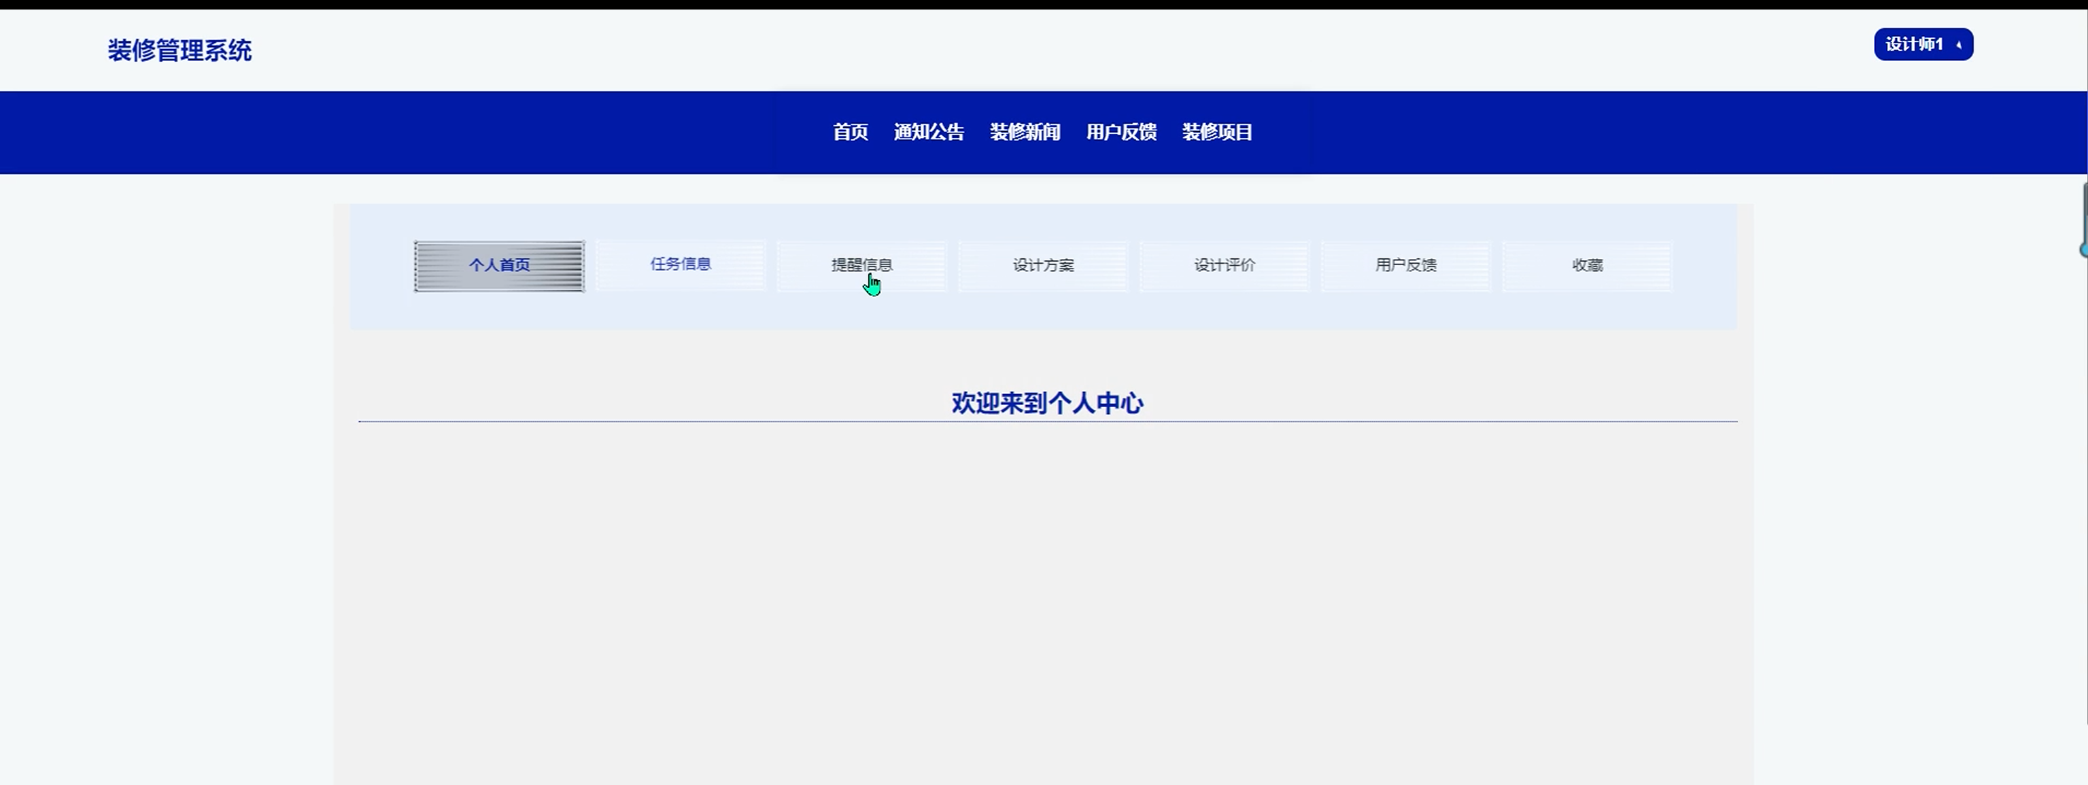Click the blue circular widget at right edge
The width and height of the screenshot is (2088, 785).
[x=2084, y=250]
